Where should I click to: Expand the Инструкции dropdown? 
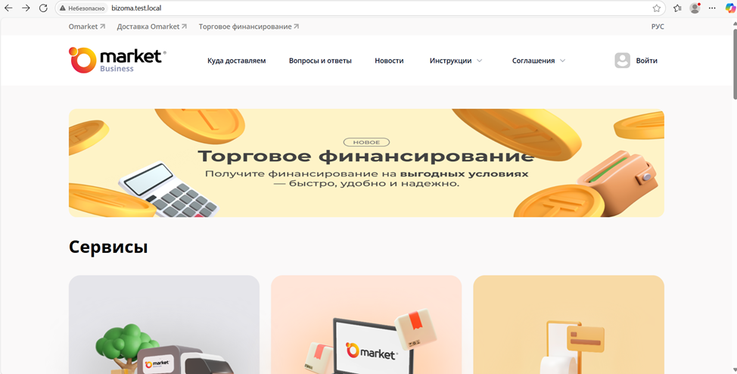[x=456, y=61]
